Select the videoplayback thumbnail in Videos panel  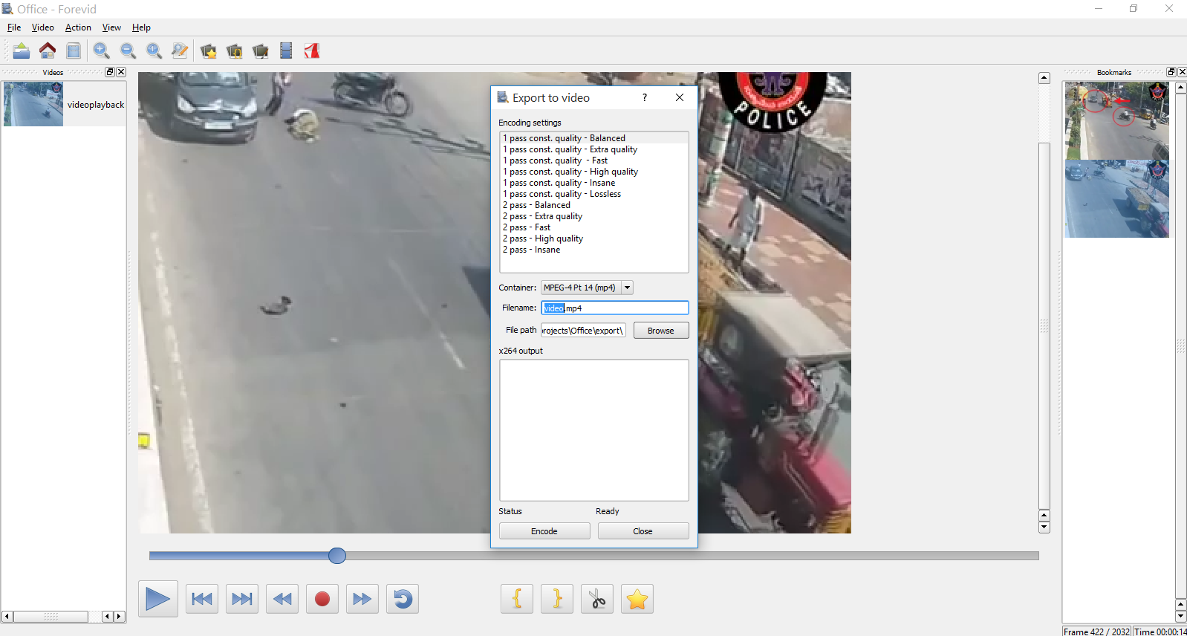click(33, 104)
